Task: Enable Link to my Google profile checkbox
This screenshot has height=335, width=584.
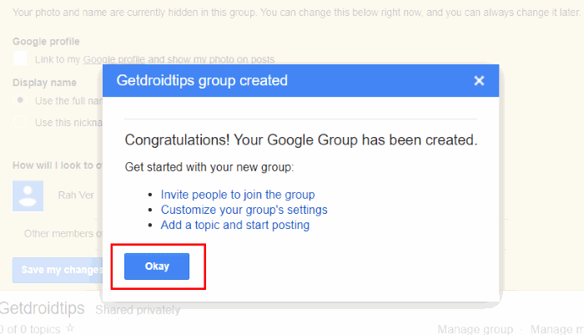Action: pyautogui.click(x=20, y=58)
